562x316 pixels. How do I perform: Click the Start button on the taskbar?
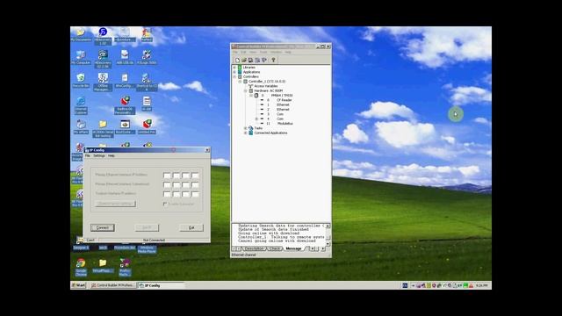[x=78, y=285]
